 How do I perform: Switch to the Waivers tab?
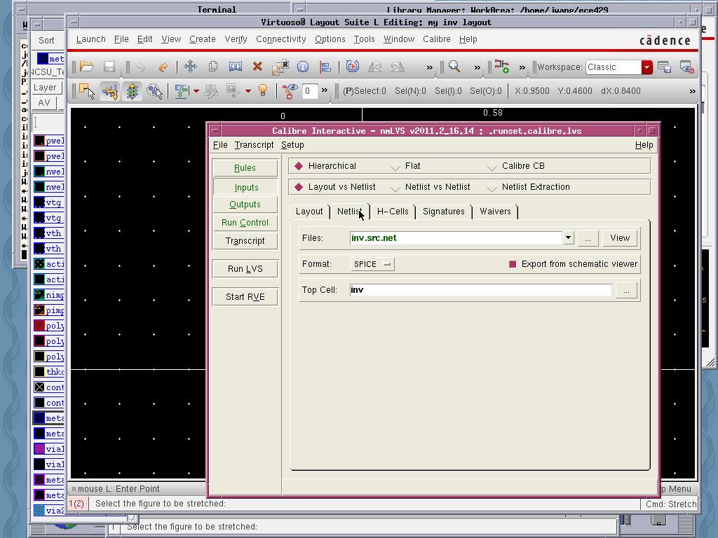(496, 212)
